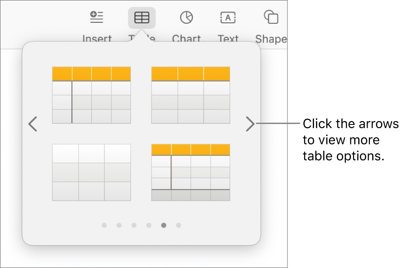Choose table style with orange header row only
403x268 pixels.
[x=191, y=95]
